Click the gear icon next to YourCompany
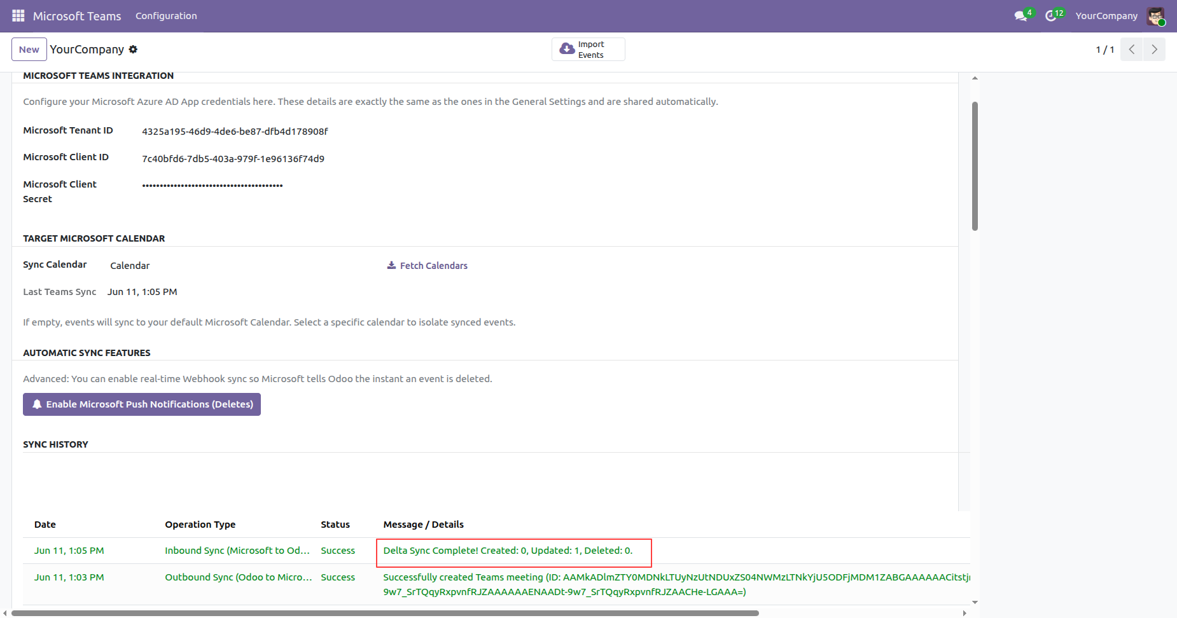 coord(133,49)
